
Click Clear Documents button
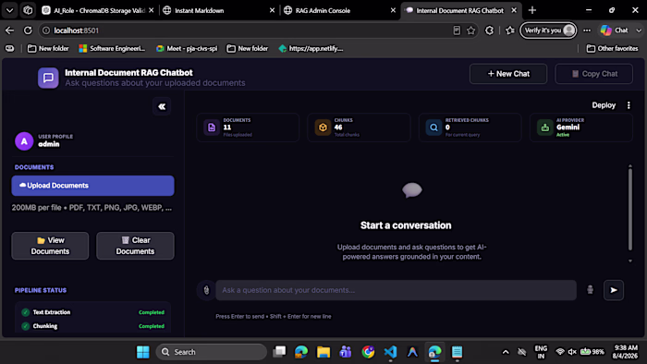pyautogui.click(x=135, y=246)
